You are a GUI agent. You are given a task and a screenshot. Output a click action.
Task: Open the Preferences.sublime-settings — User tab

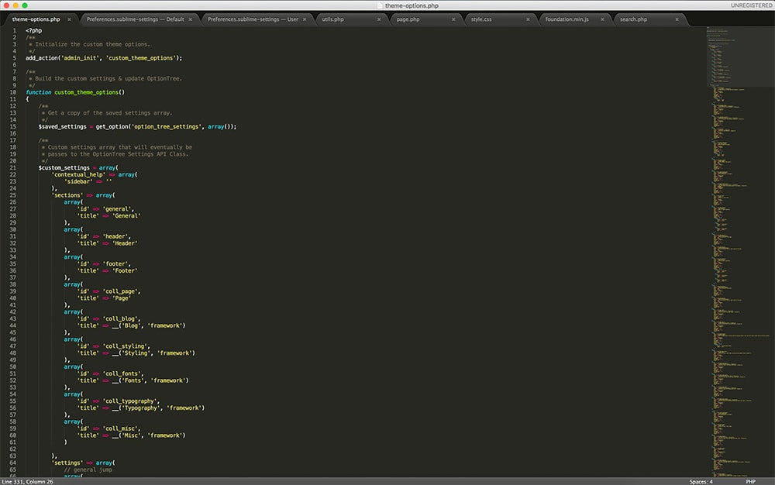tap(253, 19)
